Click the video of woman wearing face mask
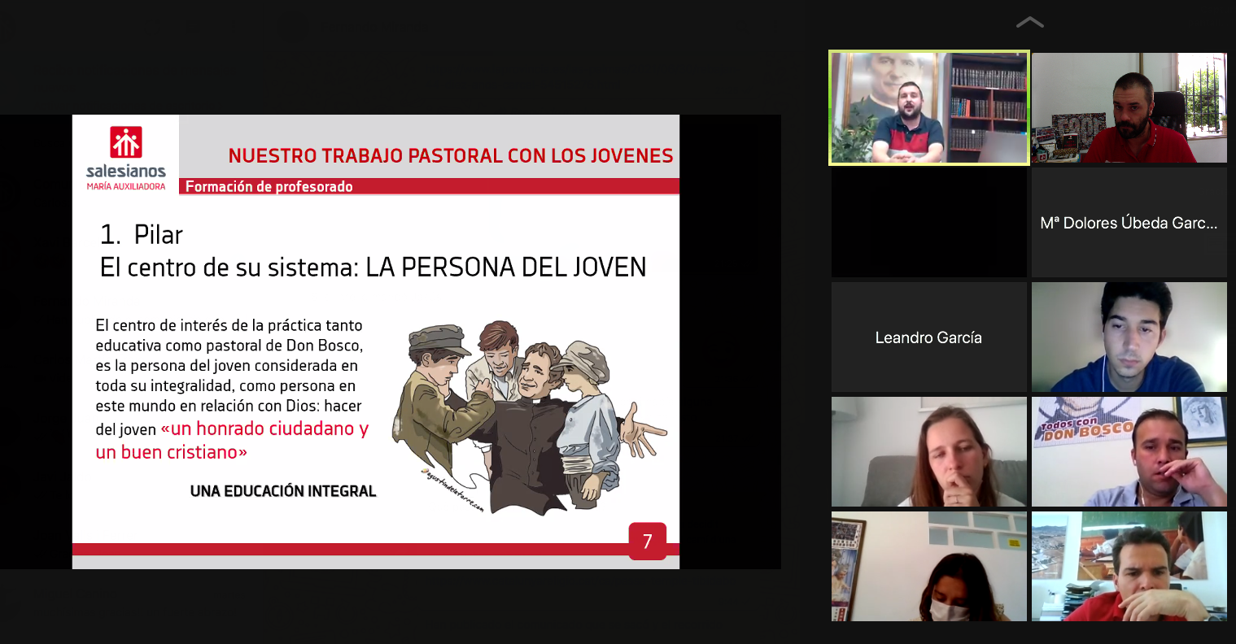Screen dimensions: 1236x644 tap(928, 567)
